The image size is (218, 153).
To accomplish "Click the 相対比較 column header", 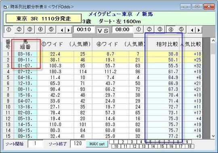I will coord(163,44).
